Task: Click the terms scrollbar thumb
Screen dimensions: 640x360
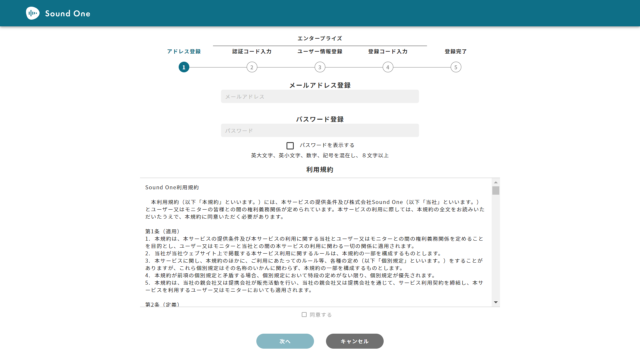Action: 496,190
